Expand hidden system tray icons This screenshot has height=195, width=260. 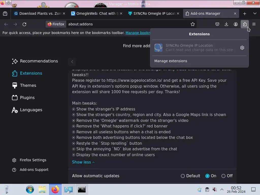point(222,189)
